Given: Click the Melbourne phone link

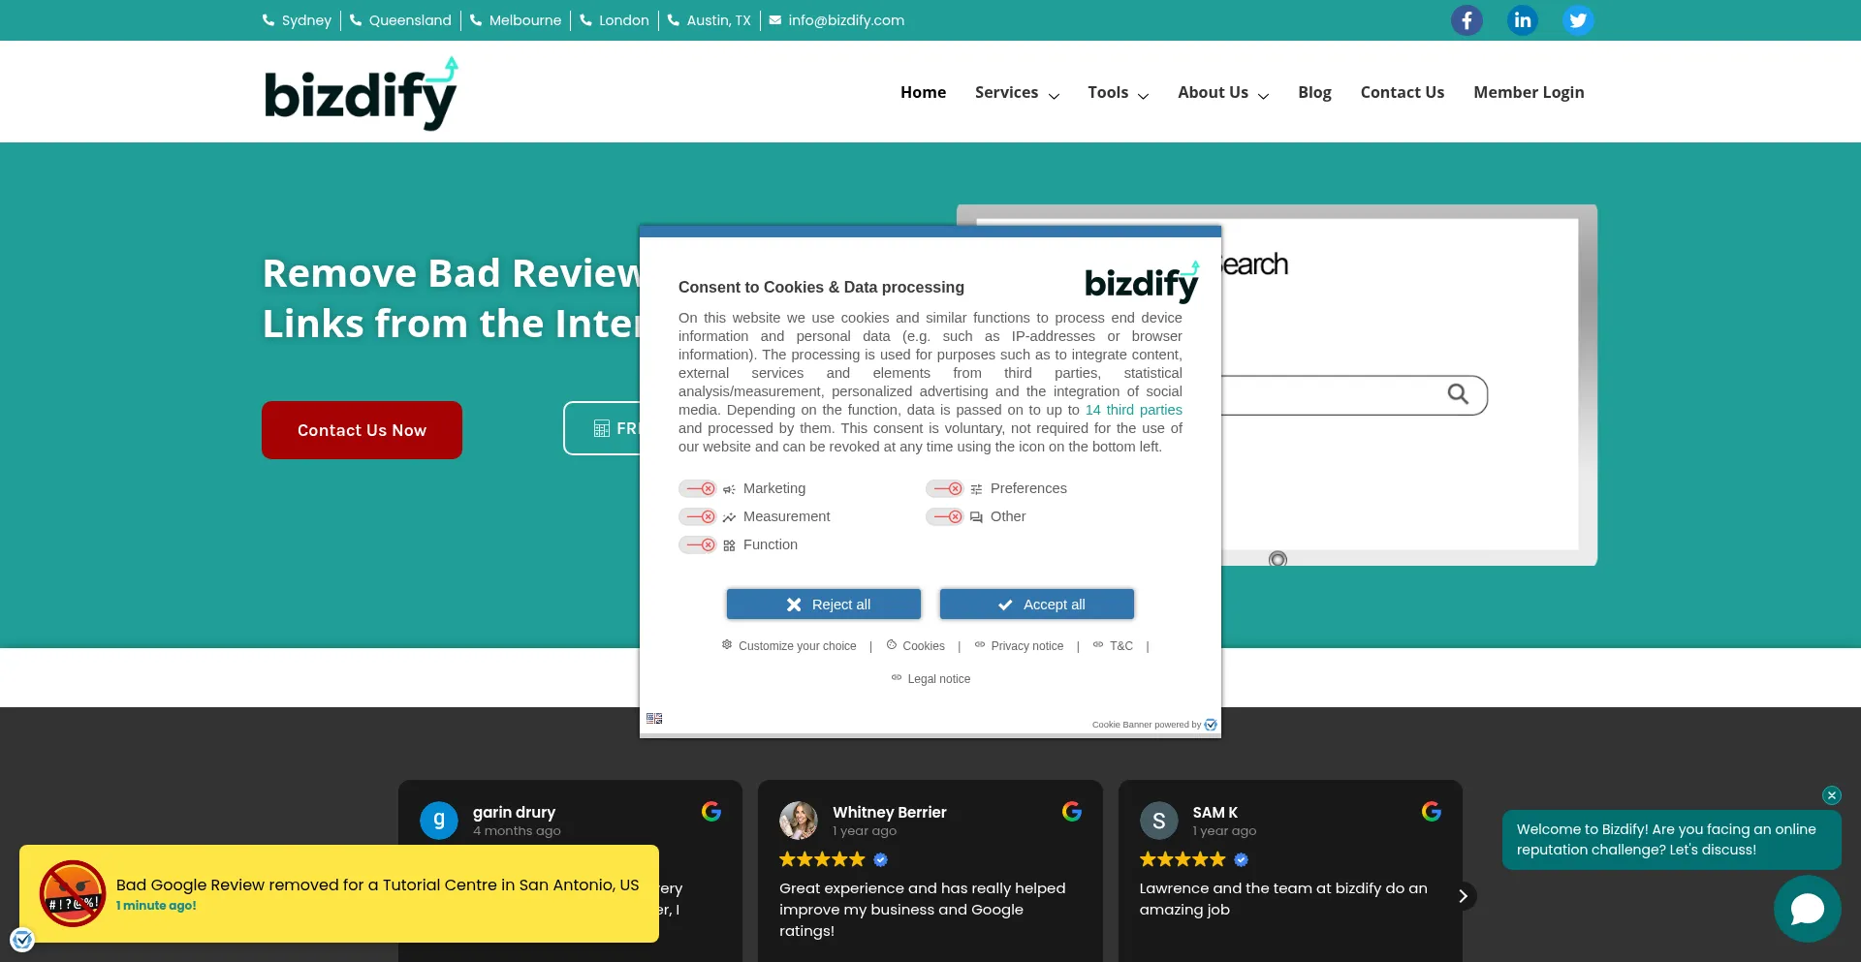Looking at the screenshot, I should click(516, 20).
